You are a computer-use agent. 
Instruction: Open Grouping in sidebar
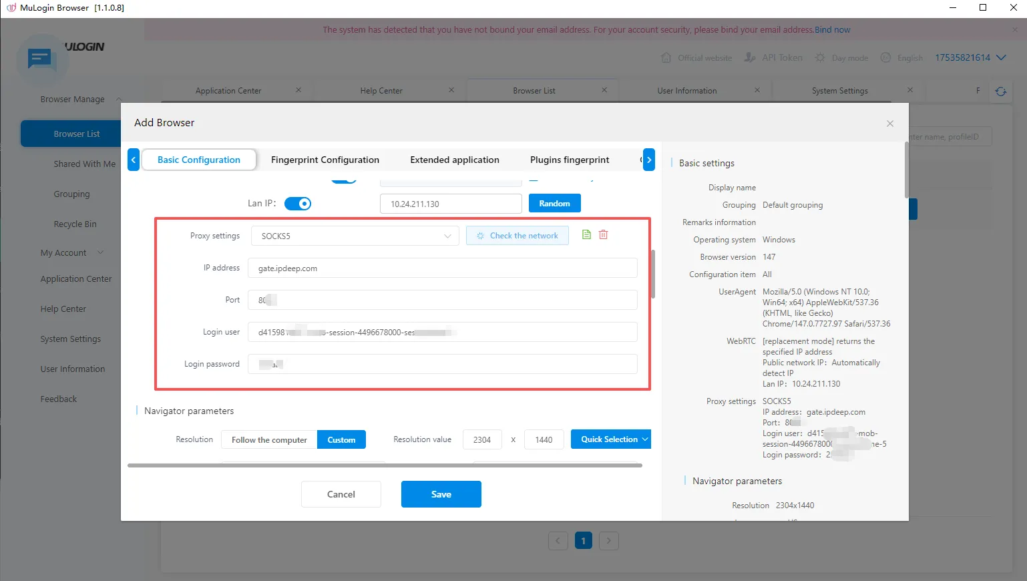(x=71, y=194)
